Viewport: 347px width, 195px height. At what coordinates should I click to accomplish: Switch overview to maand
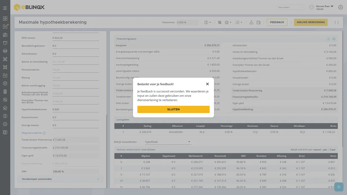tap(317, 150)
